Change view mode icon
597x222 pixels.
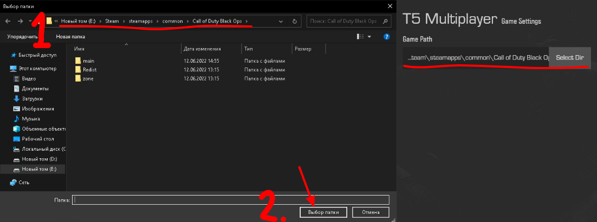[360, 37]
